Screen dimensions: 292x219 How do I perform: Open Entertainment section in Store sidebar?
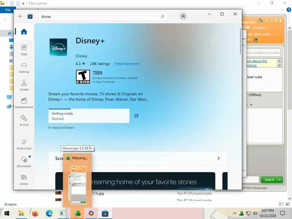coord(24,103)
